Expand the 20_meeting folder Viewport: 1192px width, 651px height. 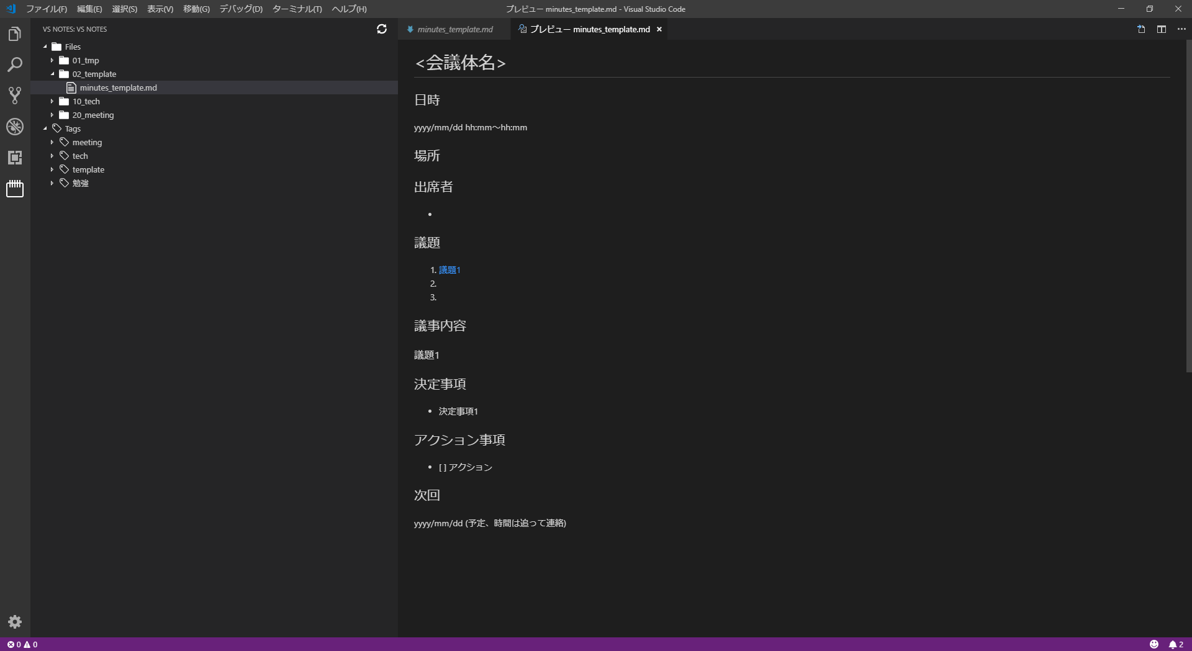(x=52, y=115)
